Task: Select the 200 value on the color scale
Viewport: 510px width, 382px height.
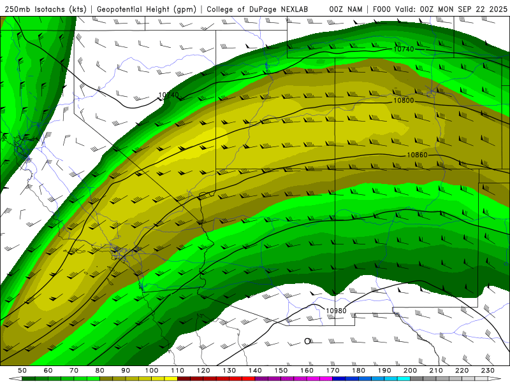Action: pyautogui.click(x=411, y=371)
